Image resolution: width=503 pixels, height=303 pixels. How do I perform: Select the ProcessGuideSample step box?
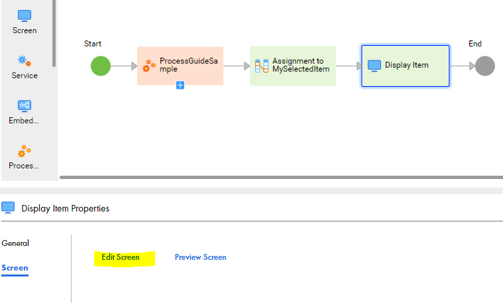[x=180, y=66]
